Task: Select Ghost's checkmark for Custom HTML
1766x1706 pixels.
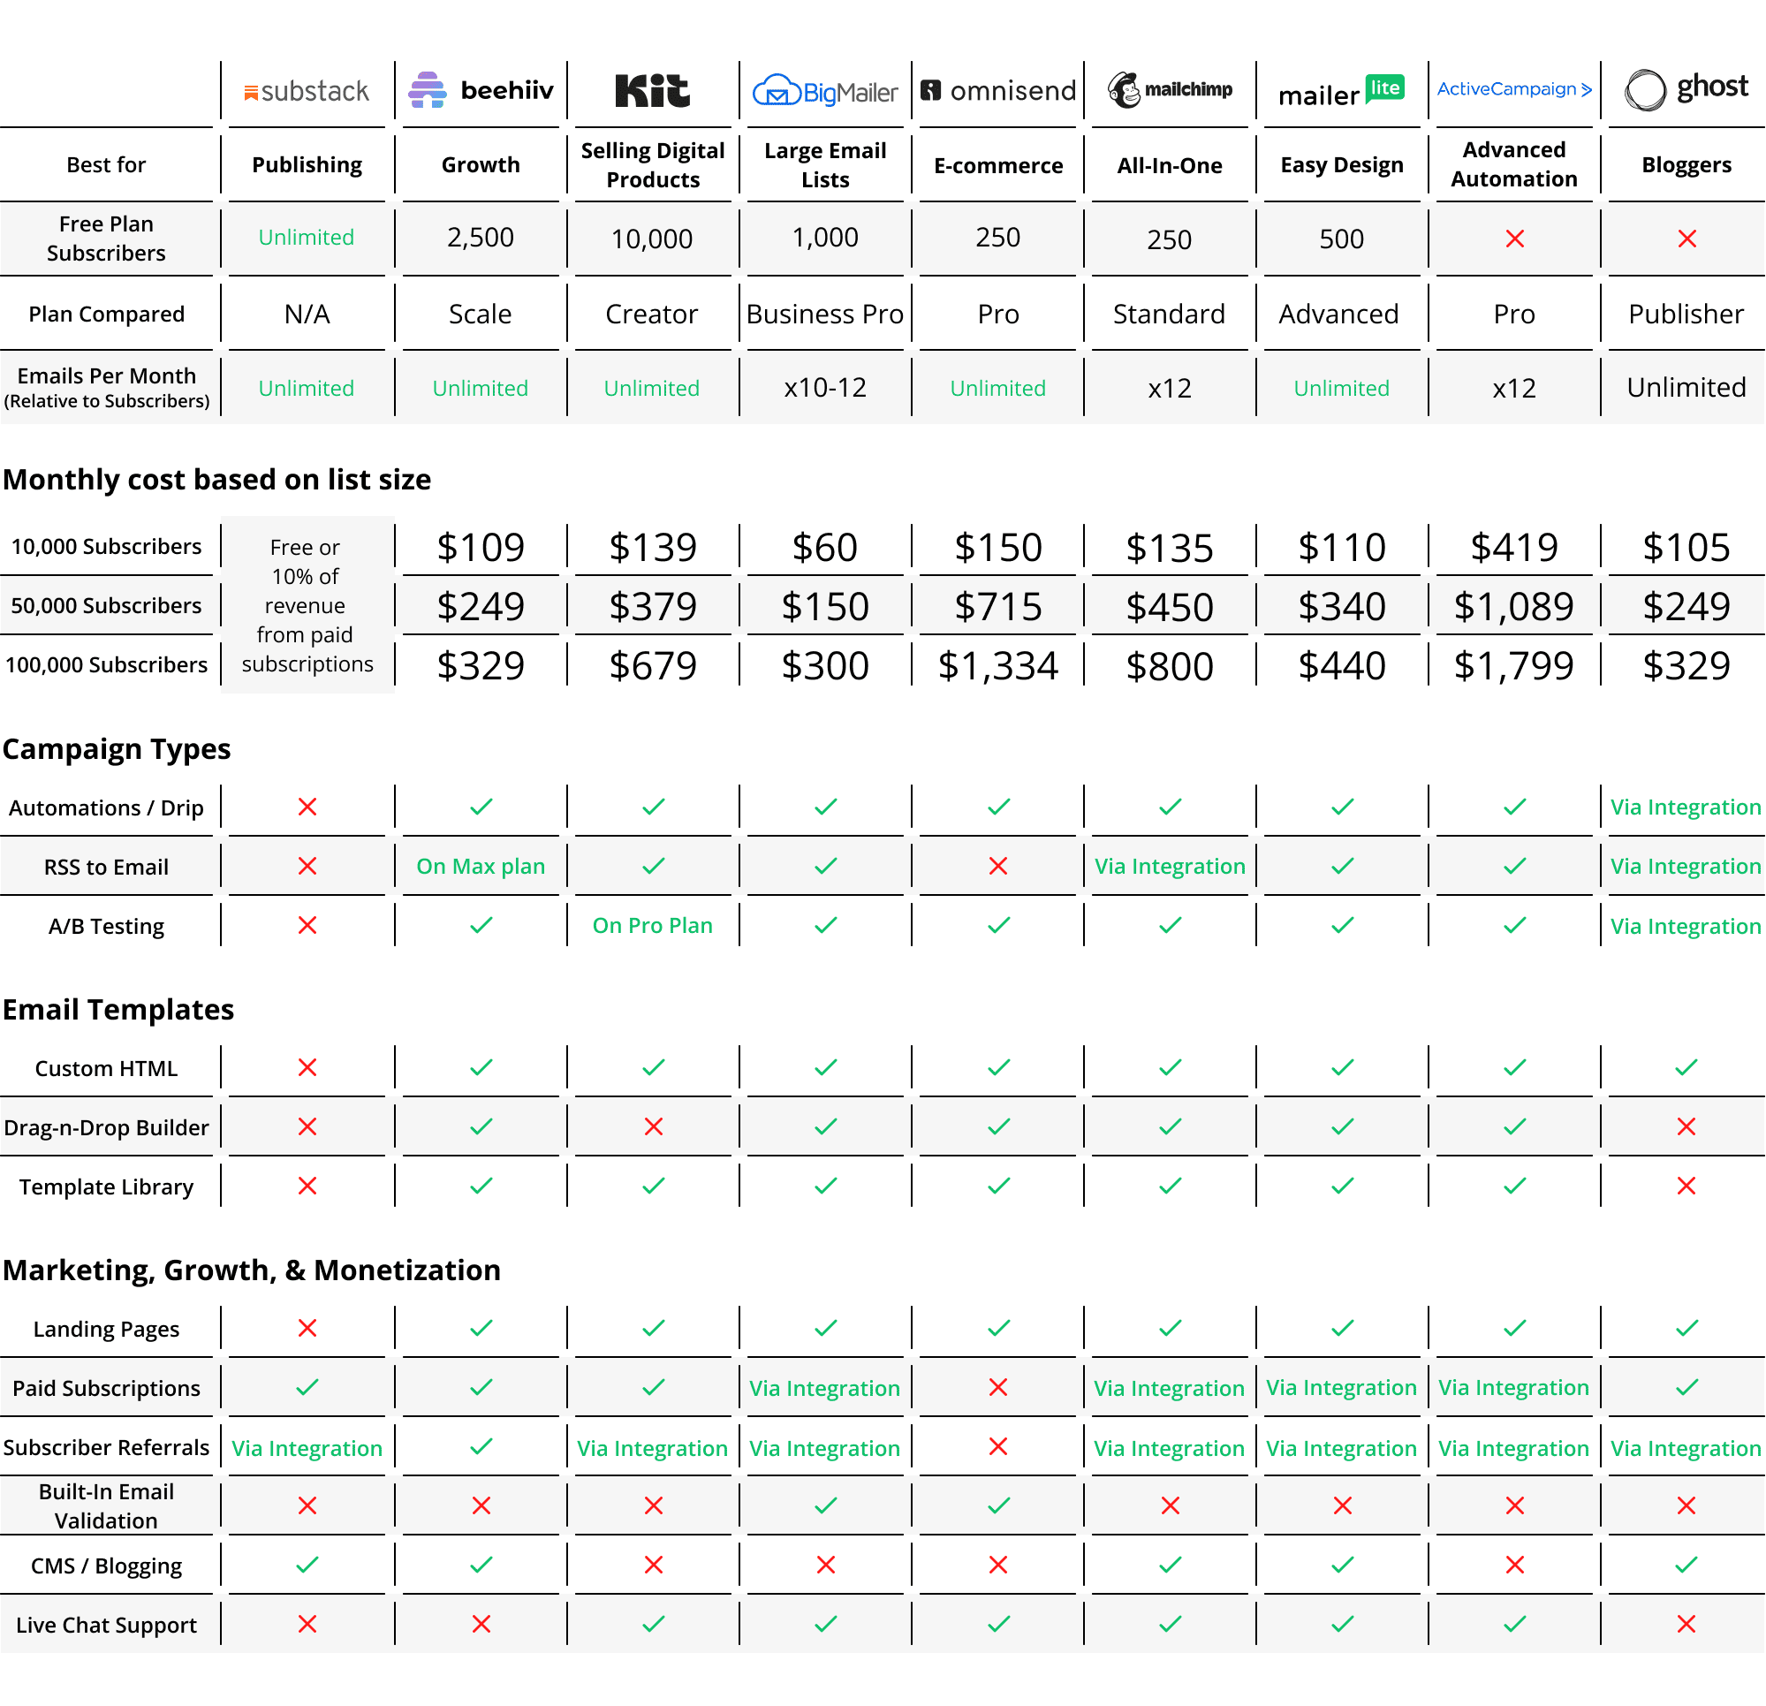Action: (x=1685, y=1068)
